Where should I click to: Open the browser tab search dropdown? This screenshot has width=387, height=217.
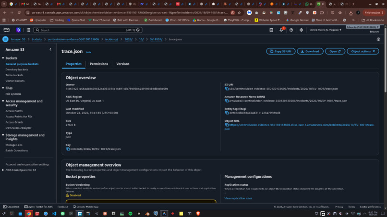(x=4, y=4)
